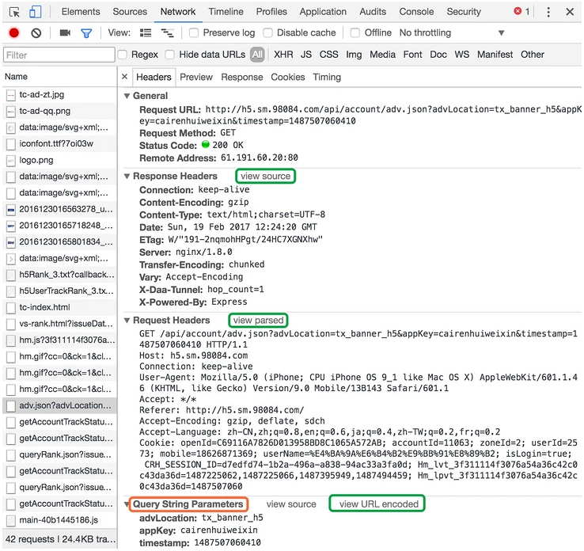Tick the Offline checkbox
584x551 pixels.
point(355,33)
